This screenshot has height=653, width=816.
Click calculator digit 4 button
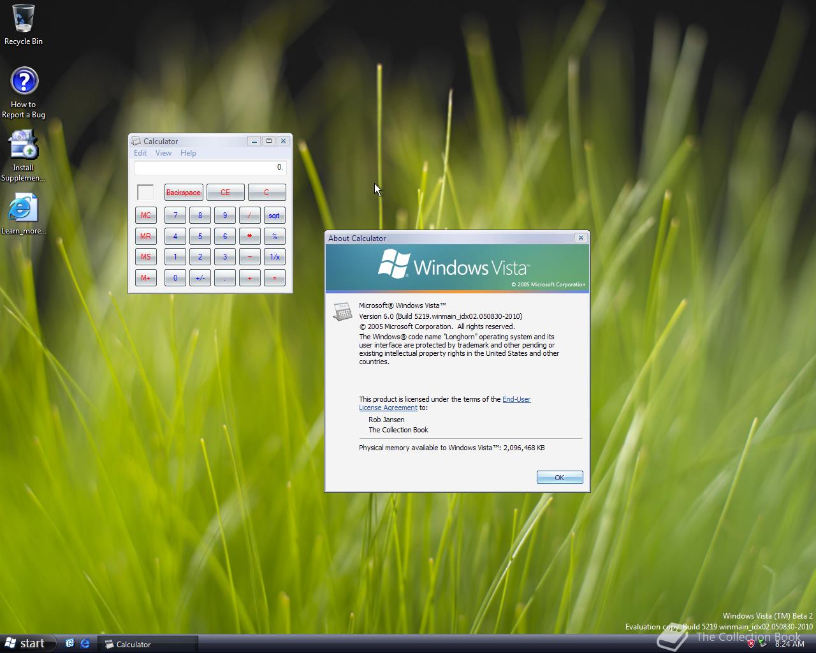(x=175, y=237)
